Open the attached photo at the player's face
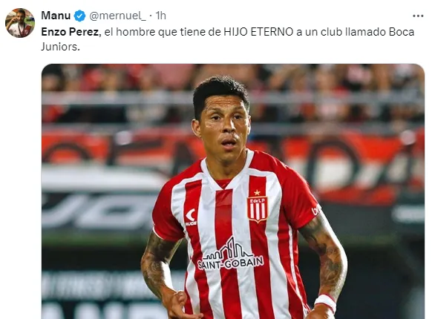Screen dimensions: 435x319 [x=223, y=128]
